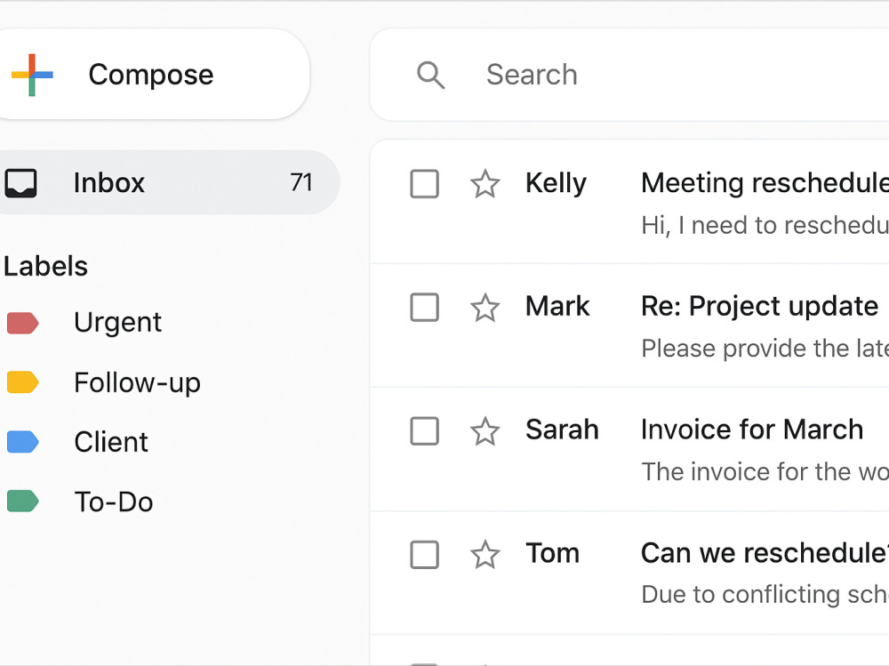
Task: Click the Compose button
Action: click(153, 75)
